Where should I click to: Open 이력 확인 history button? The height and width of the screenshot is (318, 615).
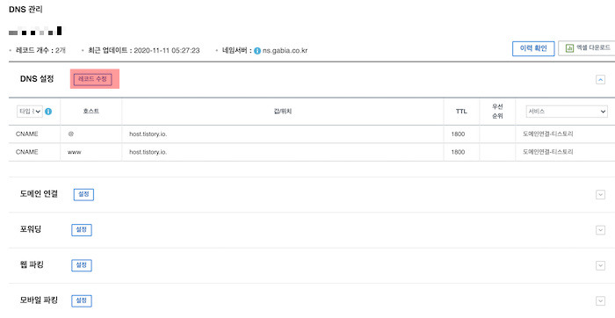[533, 48]
